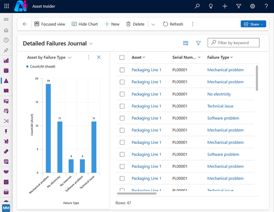The image size is (274, 212).
Task: Open first Packaging Line 1 asset link
Action: click(x=146, y=70)
